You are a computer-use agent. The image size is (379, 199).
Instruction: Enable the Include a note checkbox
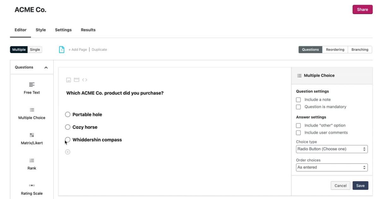tap(298, 100)
